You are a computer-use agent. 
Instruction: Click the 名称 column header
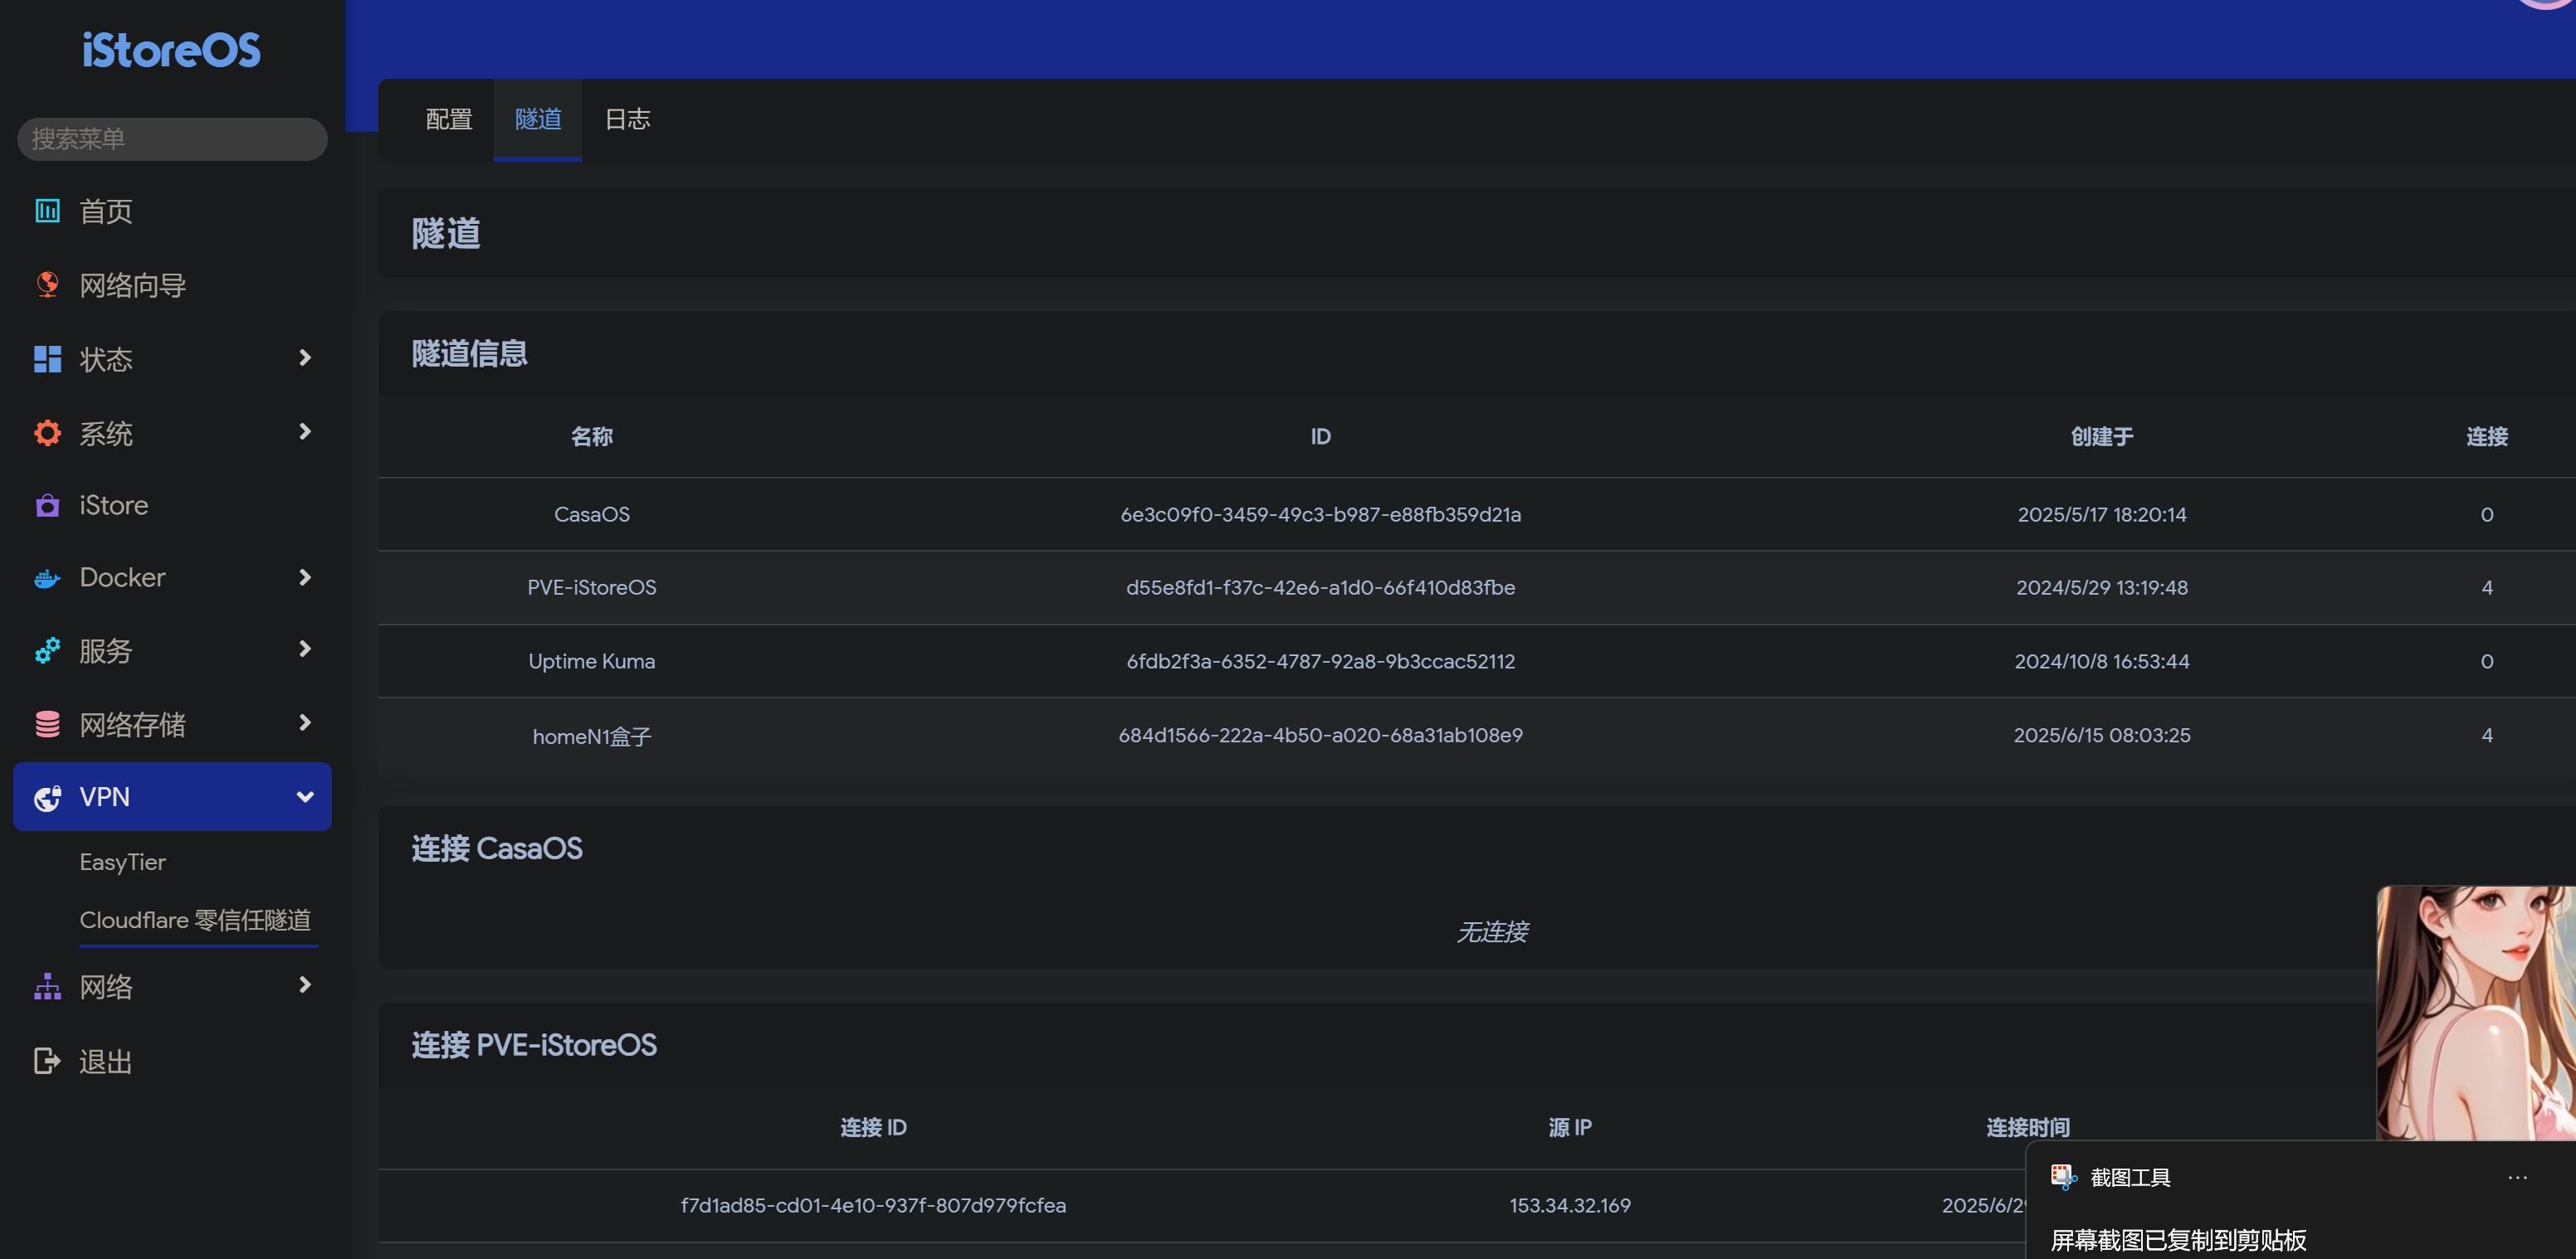click(x=592, y=436)
